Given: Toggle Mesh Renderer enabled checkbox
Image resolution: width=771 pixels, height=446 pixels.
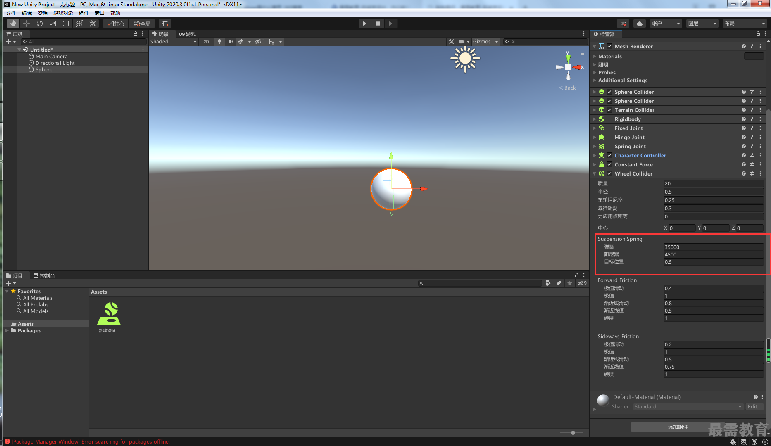Looking at the screenshot, I should pyautogui.click(x=609, y=46).
